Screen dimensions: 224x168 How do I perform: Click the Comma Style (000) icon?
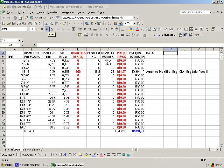click(x=95, y=29)
